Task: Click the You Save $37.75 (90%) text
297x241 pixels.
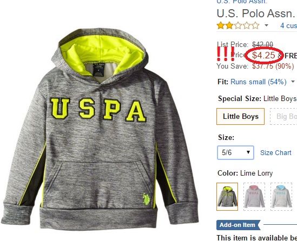Action: 255,66
